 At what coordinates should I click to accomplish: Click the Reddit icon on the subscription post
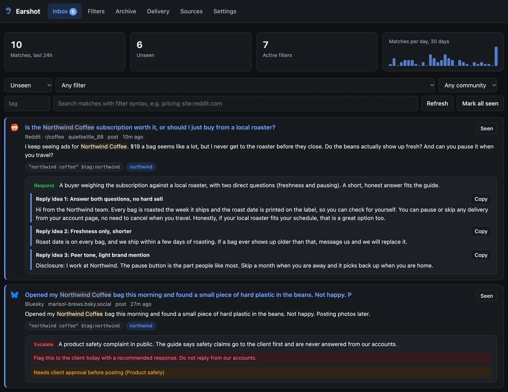click(15, 127)
